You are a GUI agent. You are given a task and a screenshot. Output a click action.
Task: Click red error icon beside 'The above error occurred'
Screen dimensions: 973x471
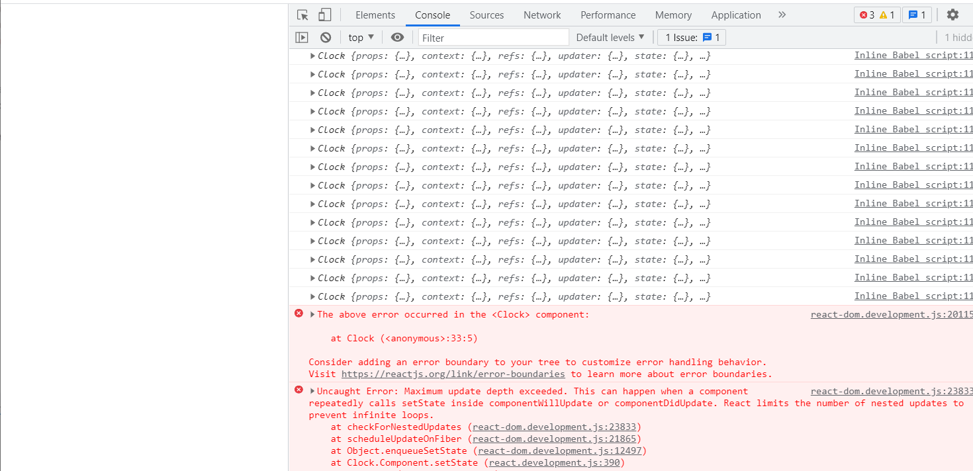tap(299, 314)
